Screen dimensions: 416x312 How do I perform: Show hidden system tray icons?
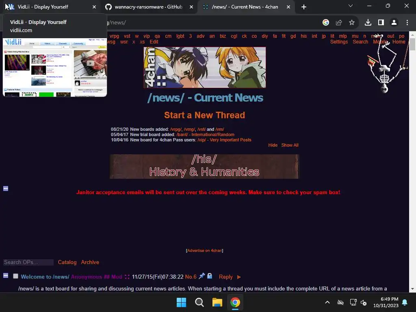(x=327, y=302)
